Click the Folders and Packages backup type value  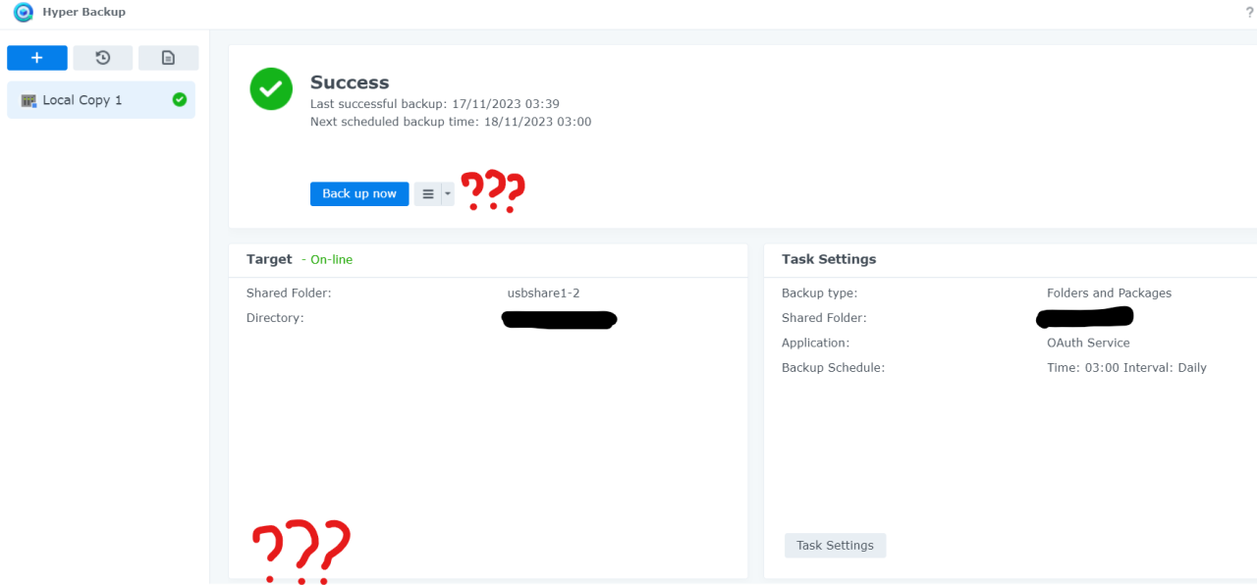[1109, 292]
